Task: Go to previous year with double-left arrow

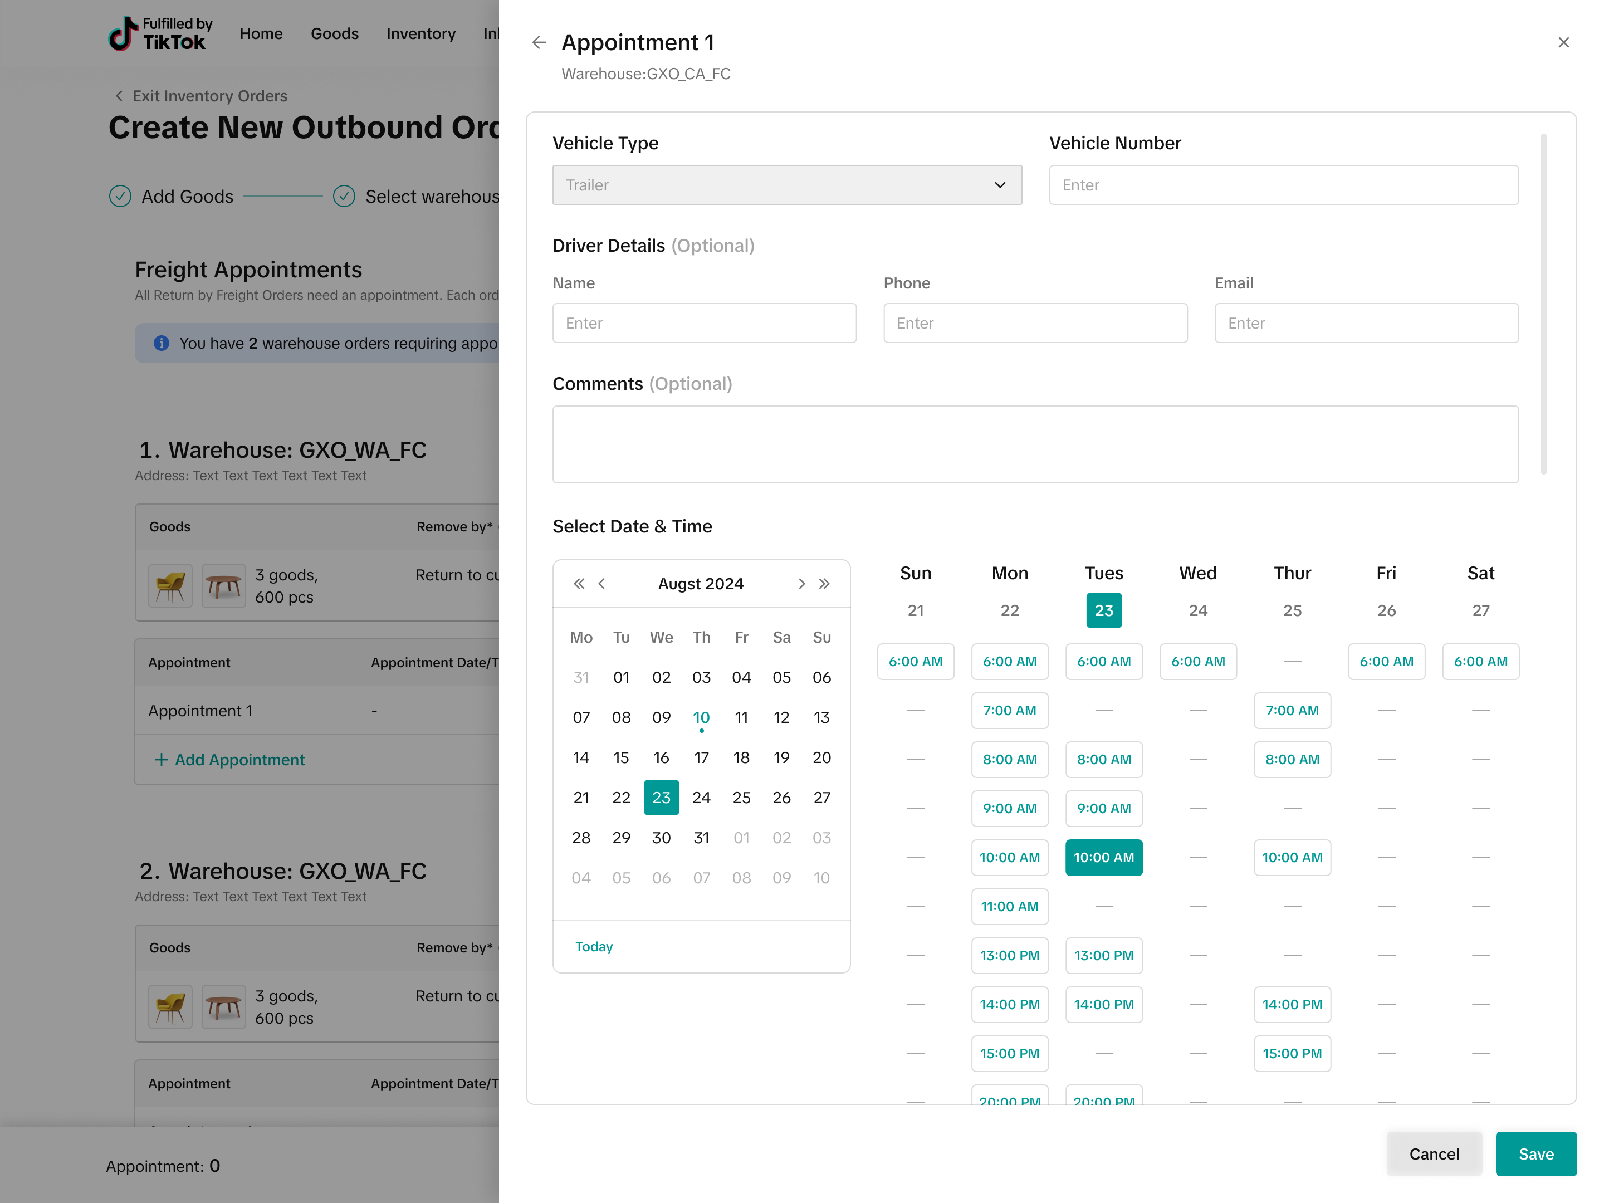Action: click(x=579, y=584)
